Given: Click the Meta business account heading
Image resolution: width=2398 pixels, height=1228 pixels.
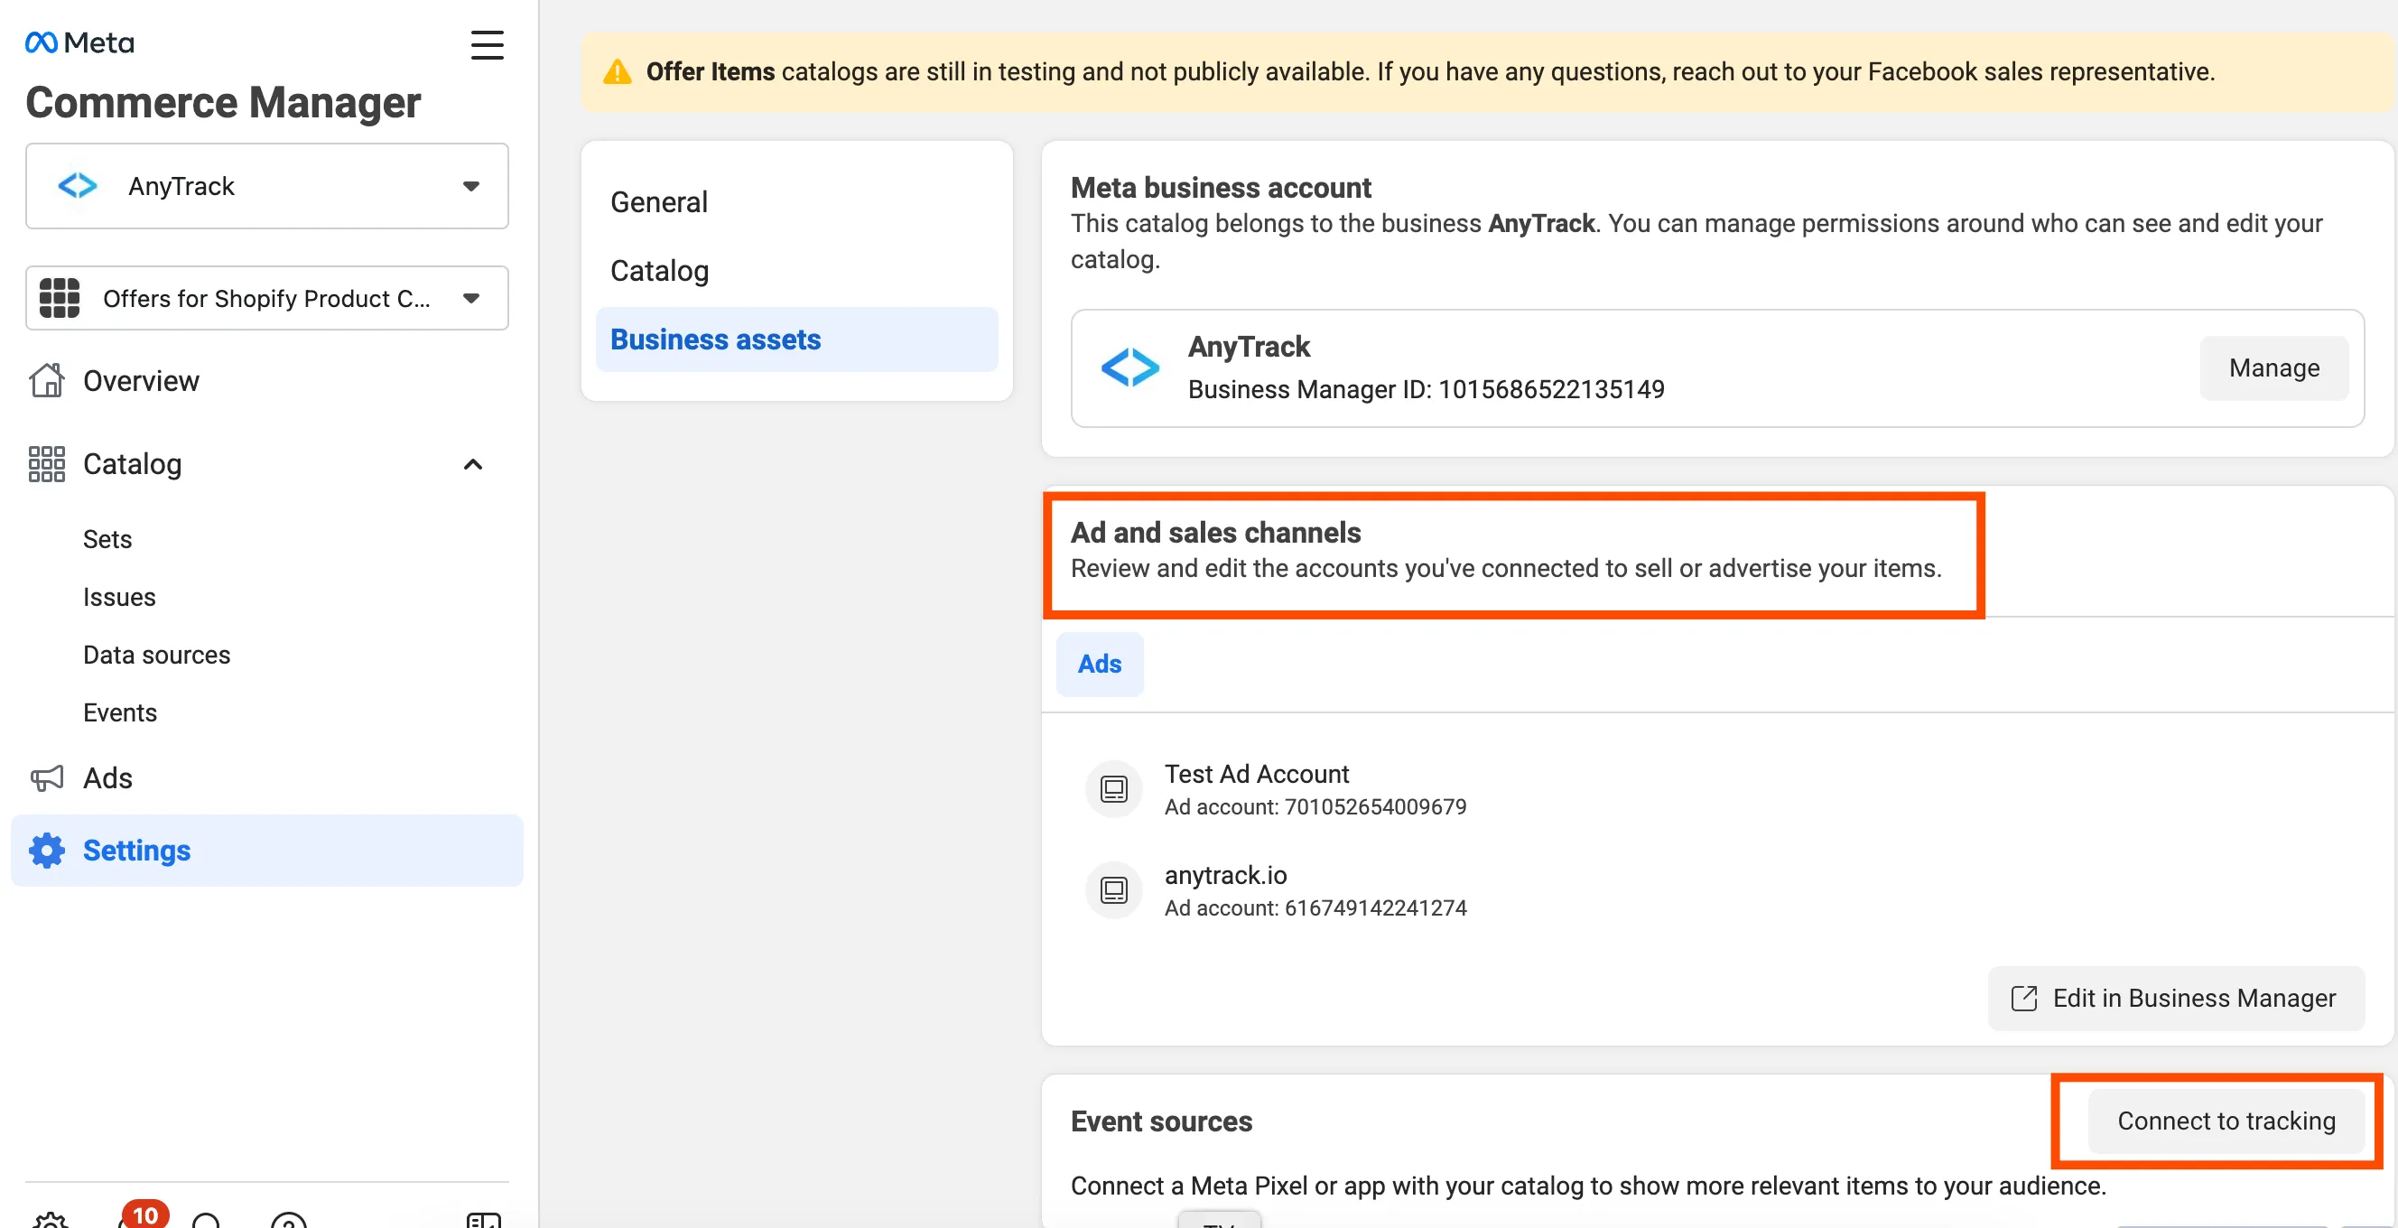Looking at the screenshot, I should coord(1221,187).
